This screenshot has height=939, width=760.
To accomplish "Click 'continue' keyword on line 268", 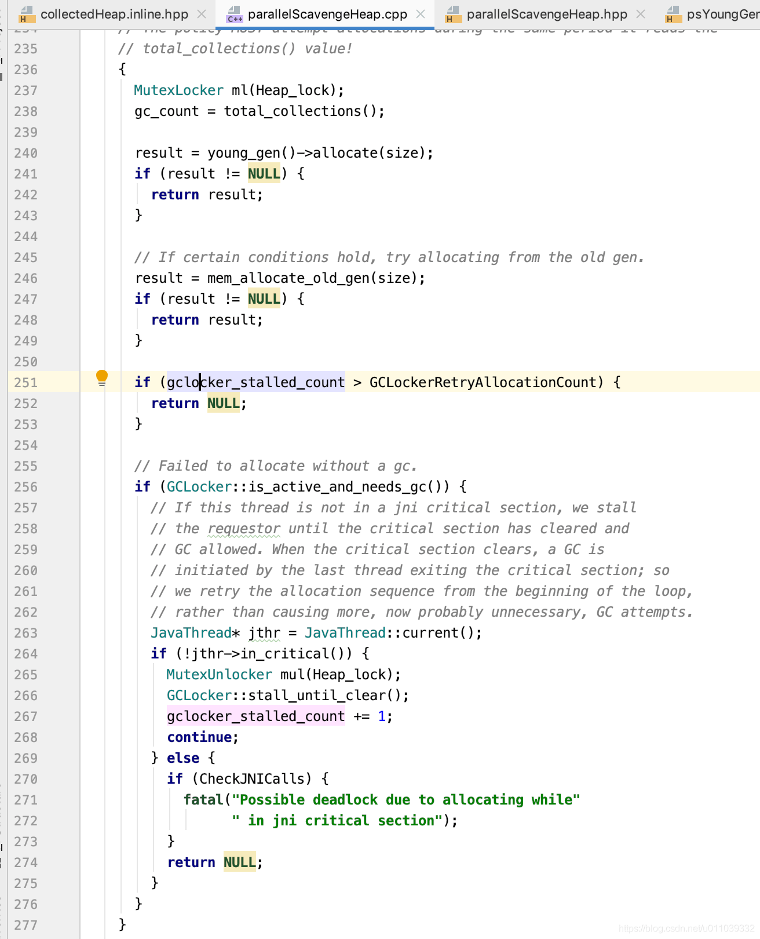I will (x=199, y=737).
